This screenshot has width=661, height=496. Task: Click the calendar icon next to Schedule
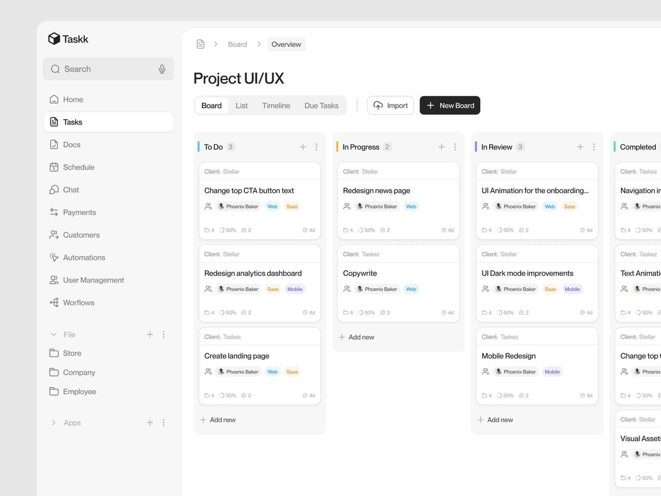(x=54, y=167)
